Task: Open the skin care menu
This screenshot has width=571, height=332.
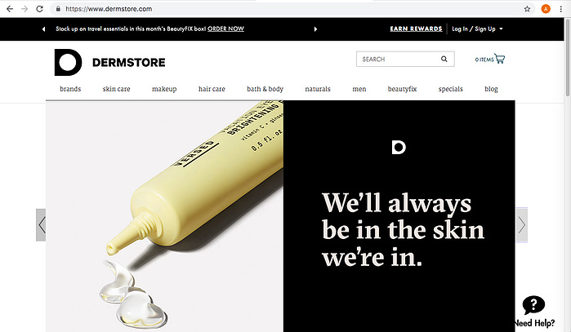Action: click(x=116, y=89)
